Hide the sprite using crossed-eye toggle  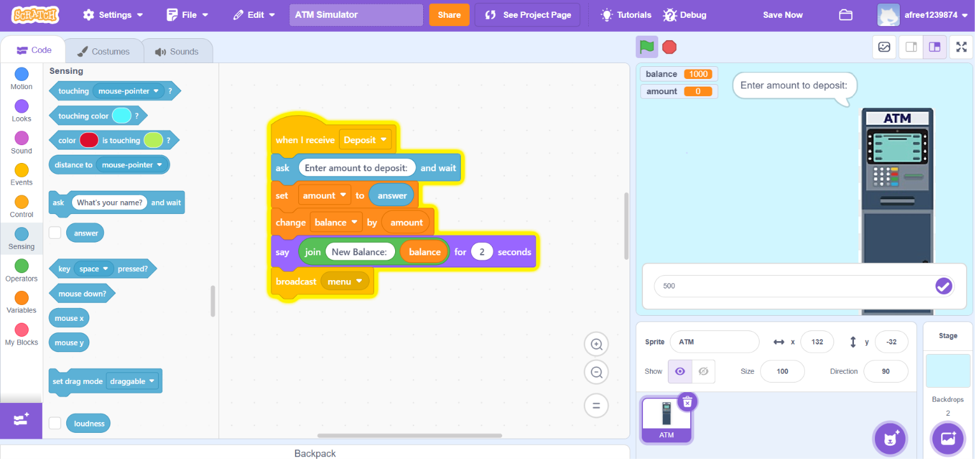[703, 371]
